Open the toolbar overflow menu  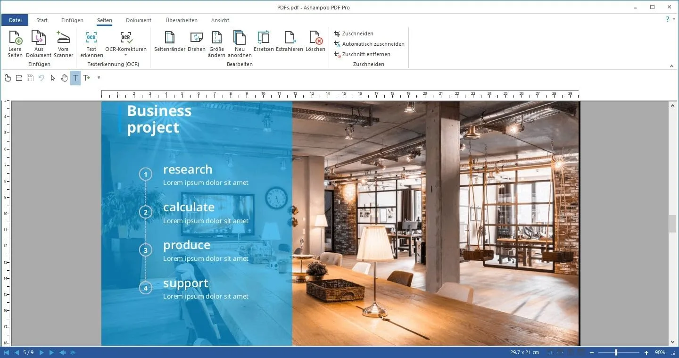[99, 78]
